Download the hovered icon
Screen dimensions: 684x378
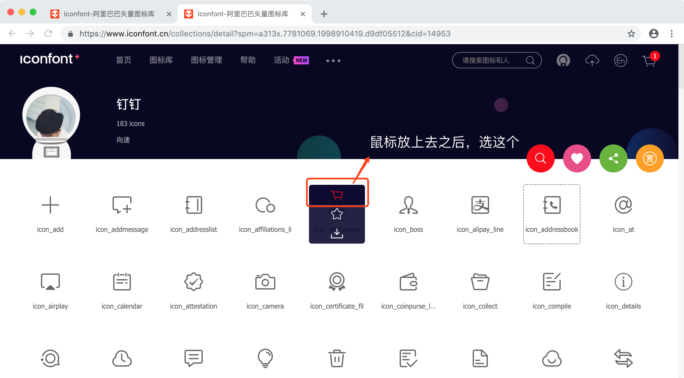337,233
